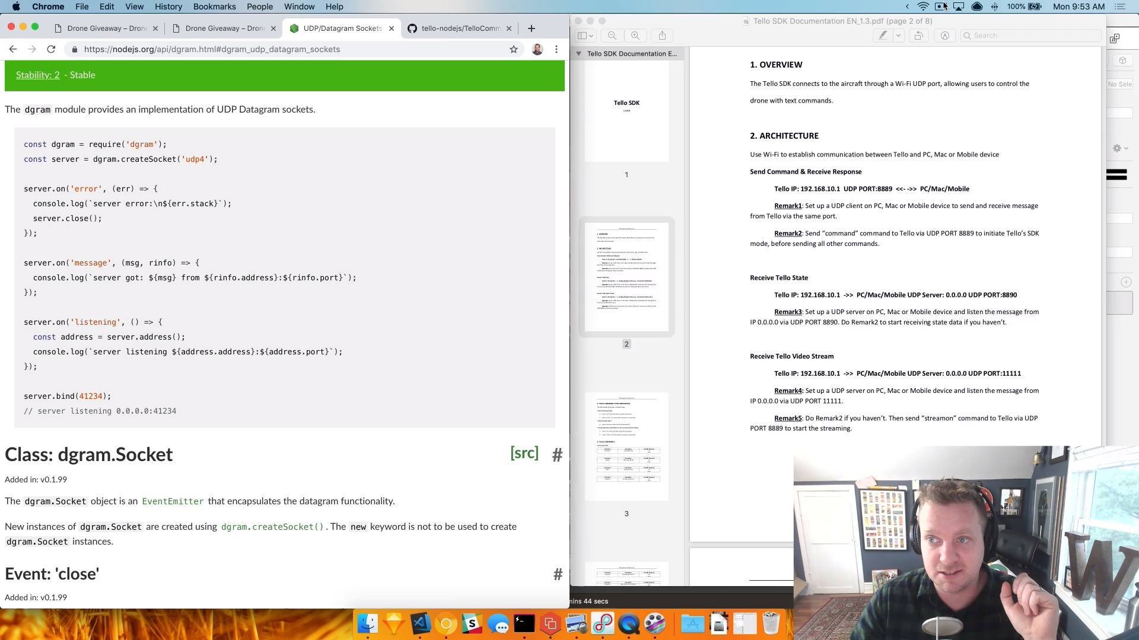Open Messages from the Dock

click(x=498, y=623)
